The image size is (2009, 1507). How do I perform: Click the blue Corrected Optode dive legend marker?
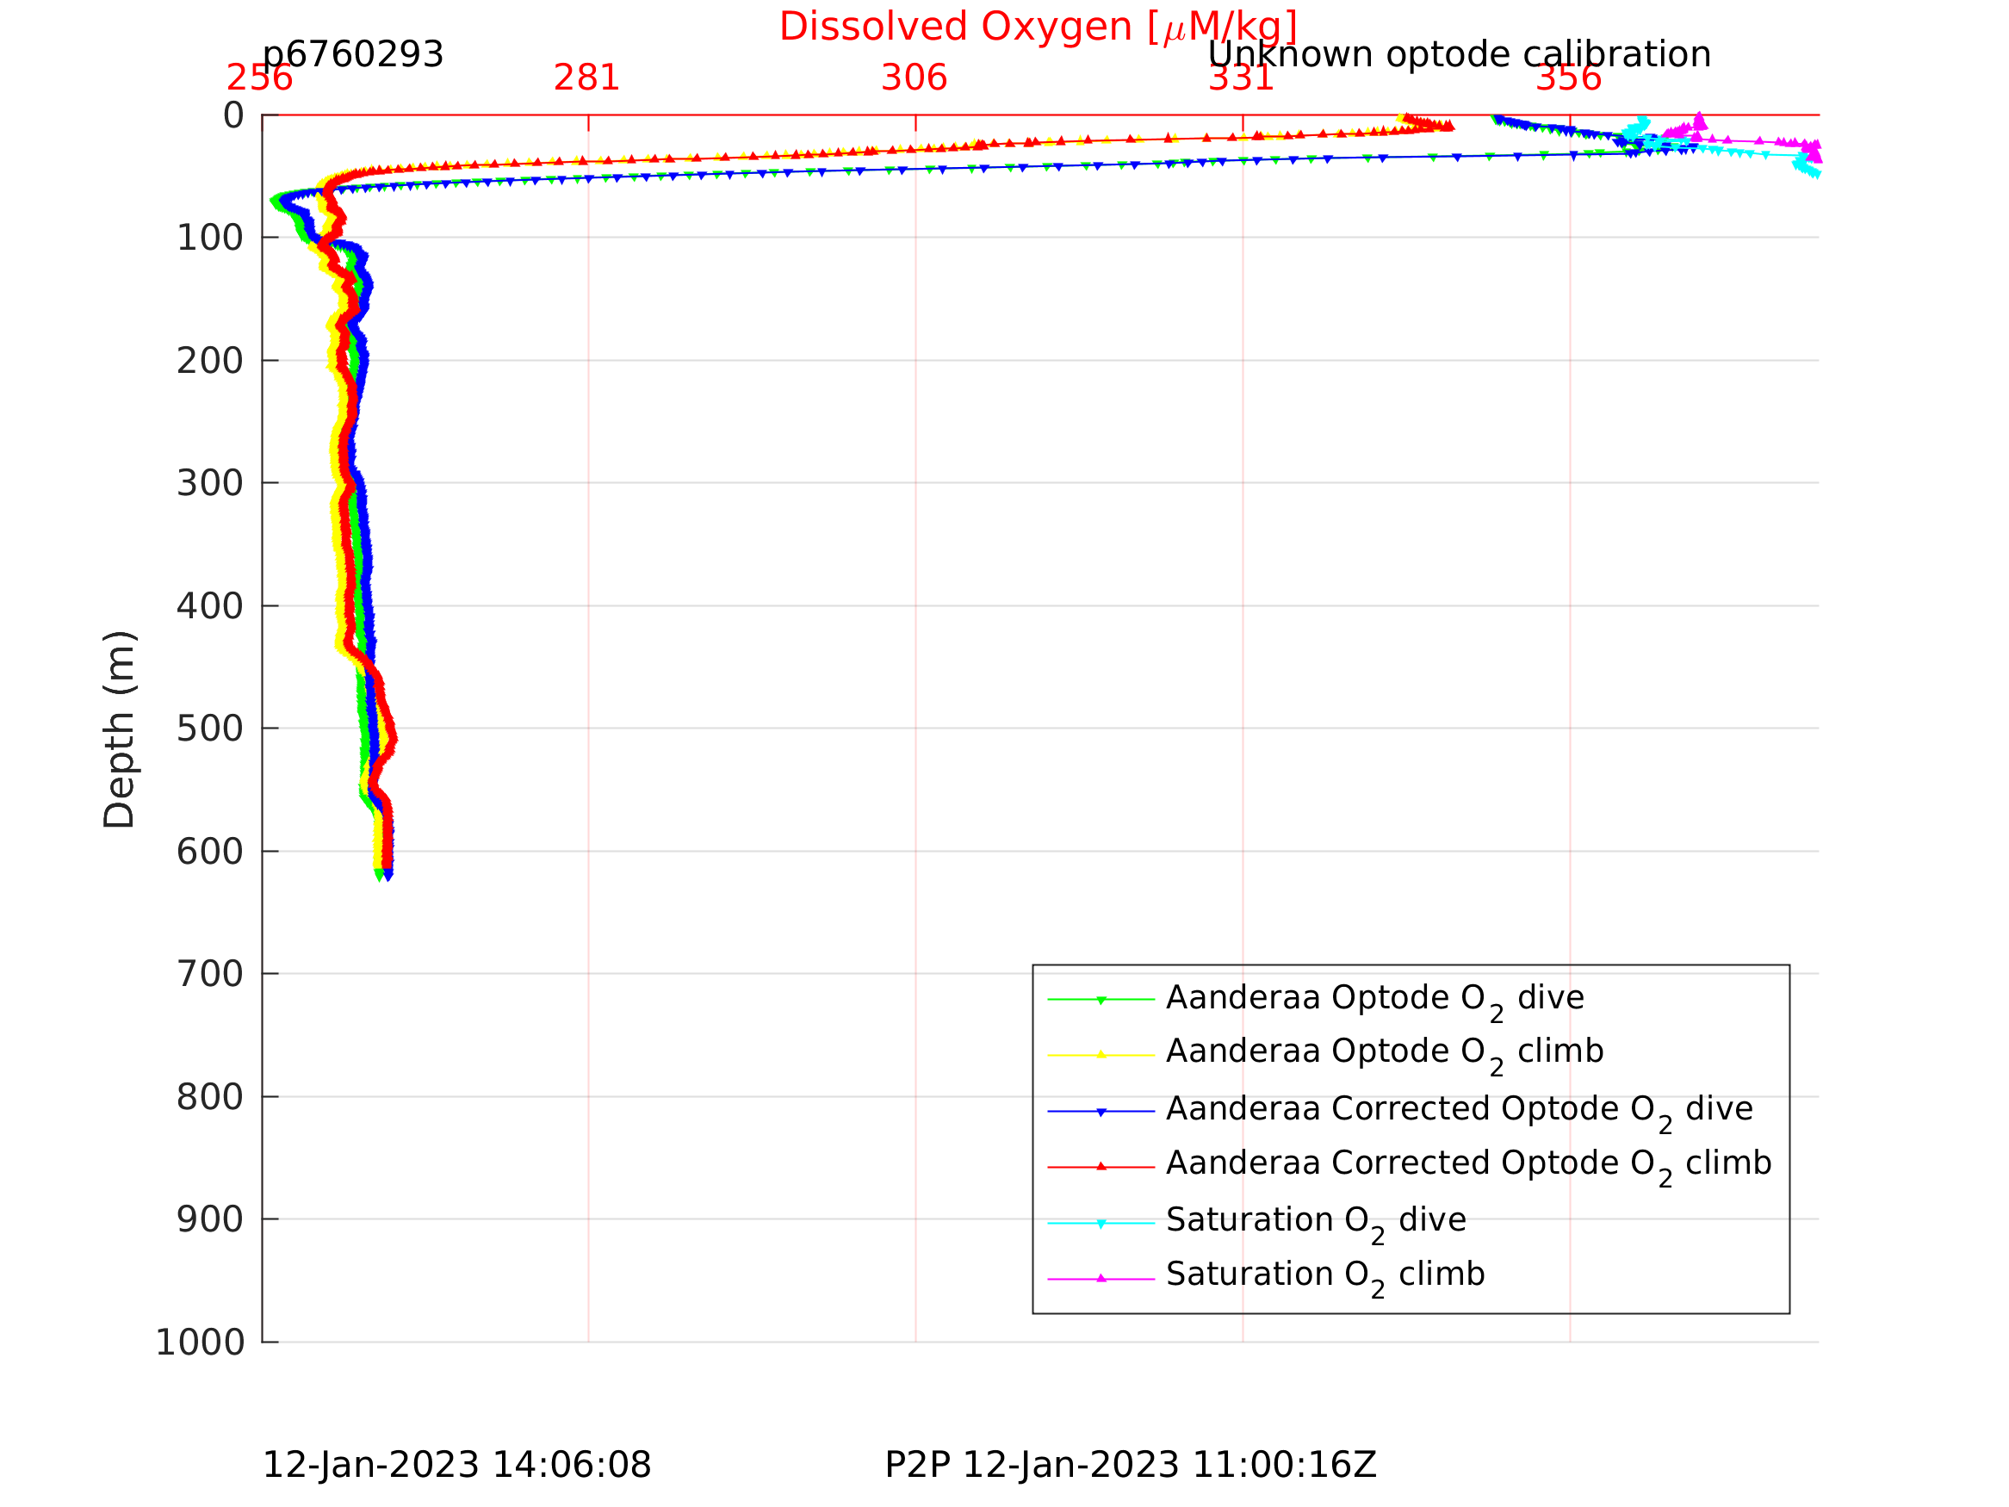[1101, 1112]
